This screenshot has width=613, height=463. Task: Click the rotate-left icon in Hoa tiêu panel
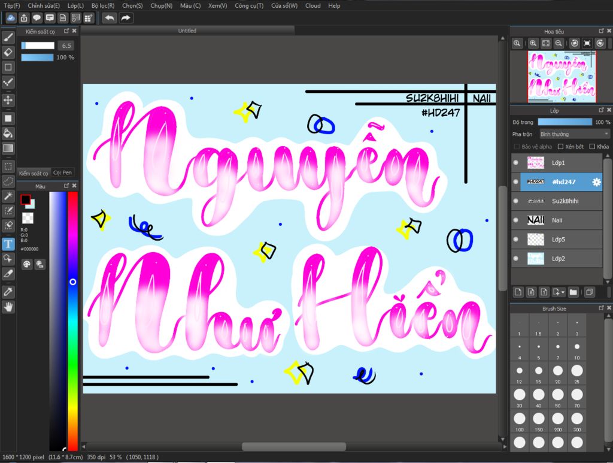(574, 43)
